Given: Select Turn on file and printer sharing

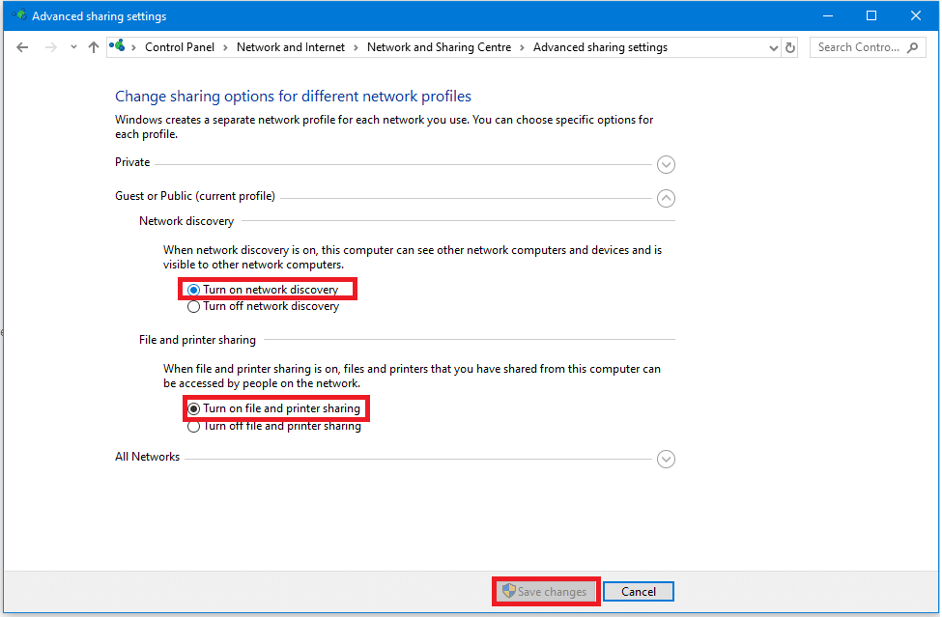Looking at the screenshot, I should (x=194, y=409).
